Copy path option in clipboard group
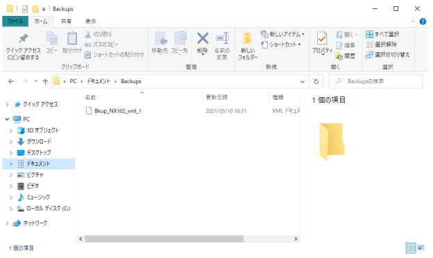The image size is (433, 258). pos(101,44)
